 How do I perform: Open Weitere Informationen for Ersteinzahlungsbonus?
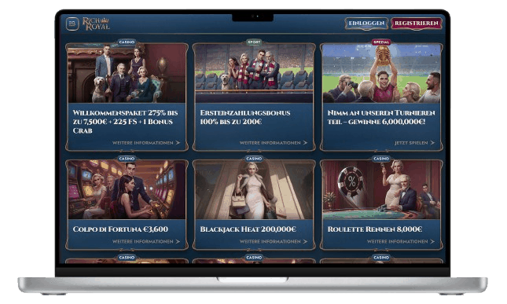[x=274, y=143]
